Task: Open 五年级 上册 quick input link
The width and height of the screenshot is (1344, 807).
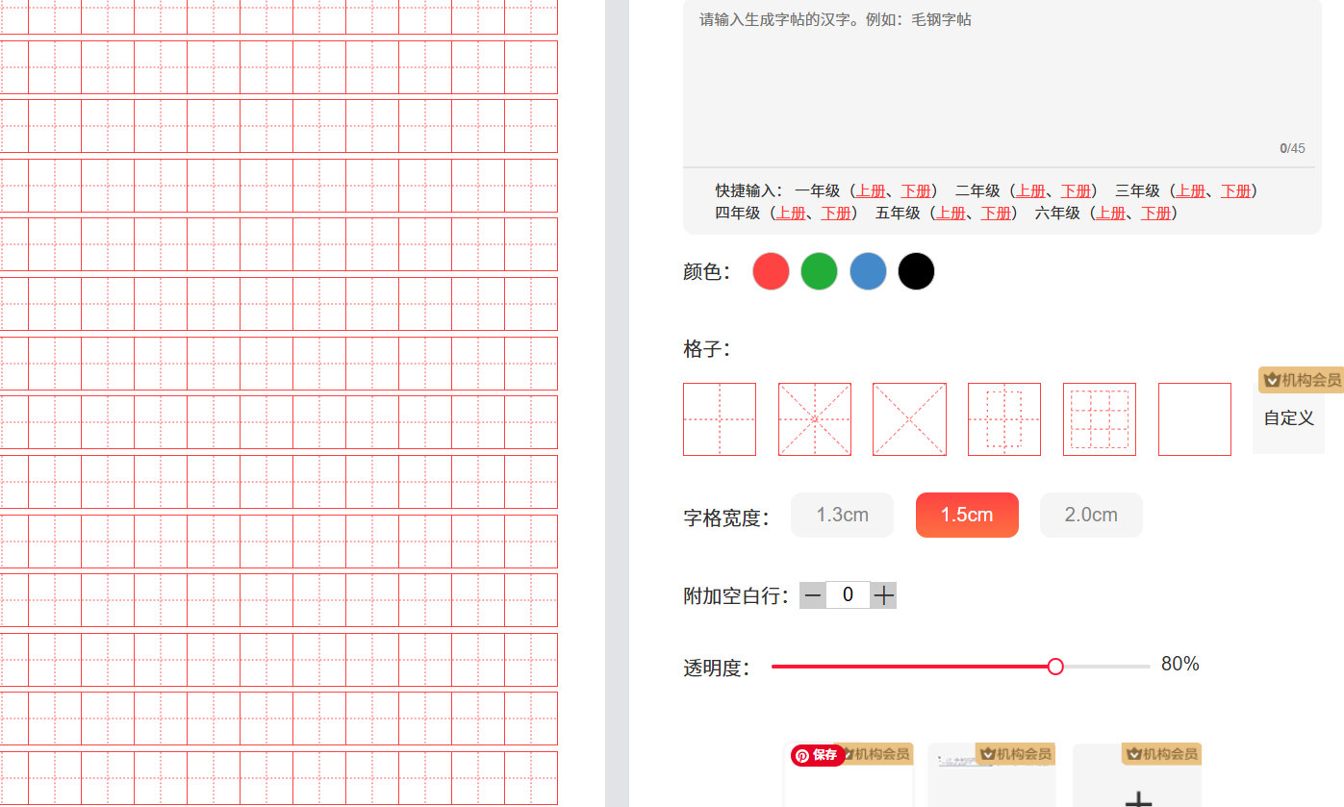Action: [951, 213]
